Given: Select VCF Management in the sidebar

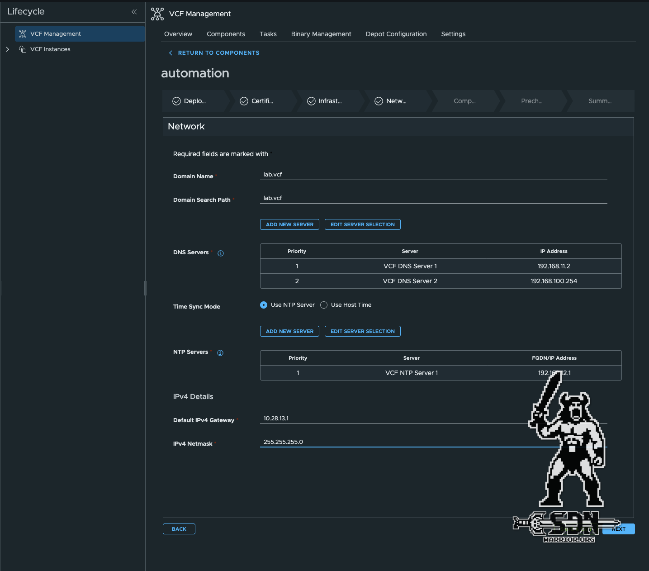Looking at the screenshot, I should 56,34.
